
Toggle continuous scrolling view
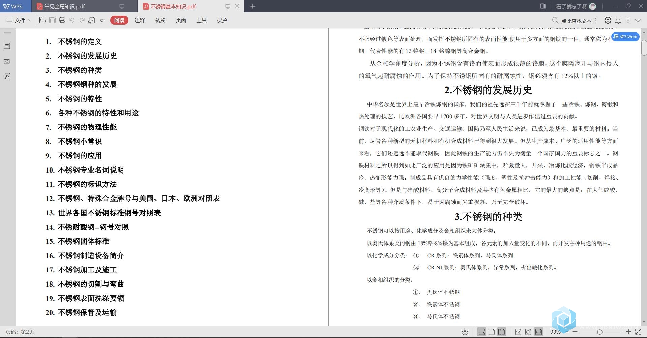[482, 332]
